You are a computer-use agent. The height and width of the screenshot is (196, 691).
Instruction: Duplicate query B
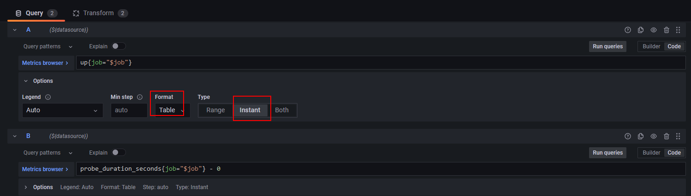[x=641, y=136]
